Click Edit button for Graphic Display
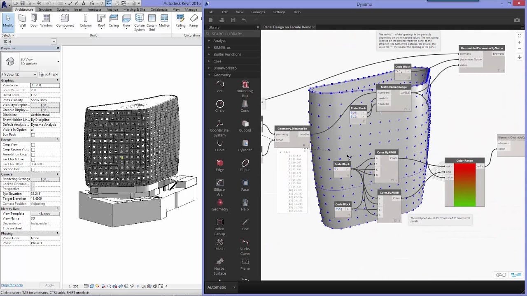 coord(44,110)
